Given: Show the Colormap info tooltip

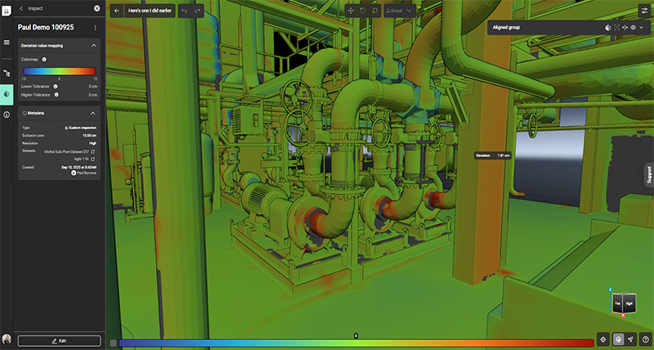Looking at the screenshot, I should coord(43,60).
